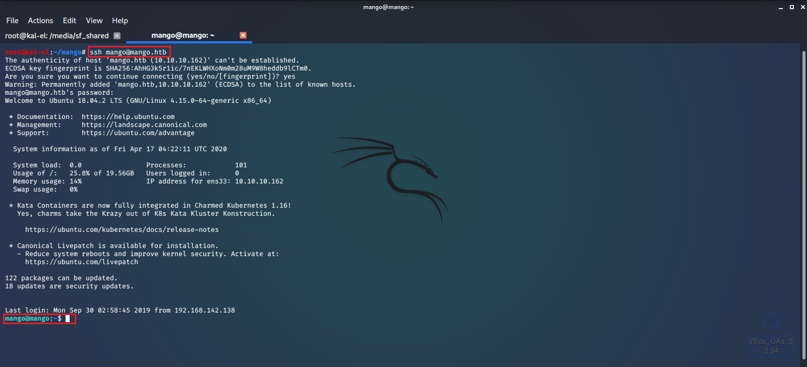This screenshot has height=367, width=807.
Task: Close the terminal window
Action: pos(802,7)
